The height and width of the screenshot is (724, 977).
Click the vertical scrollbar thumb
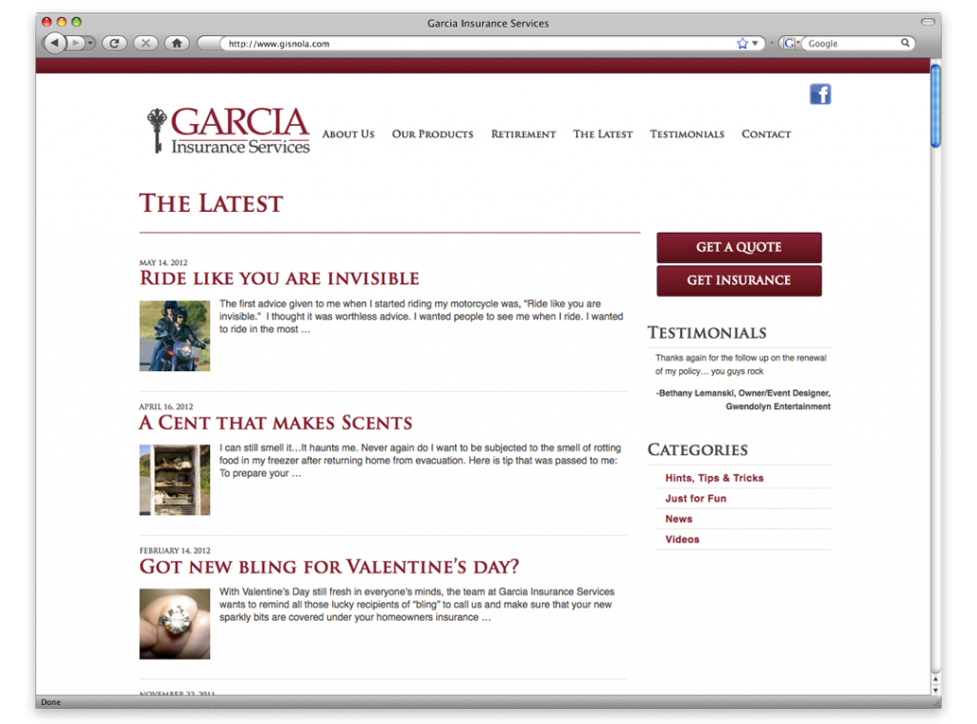tap(935, 106)
